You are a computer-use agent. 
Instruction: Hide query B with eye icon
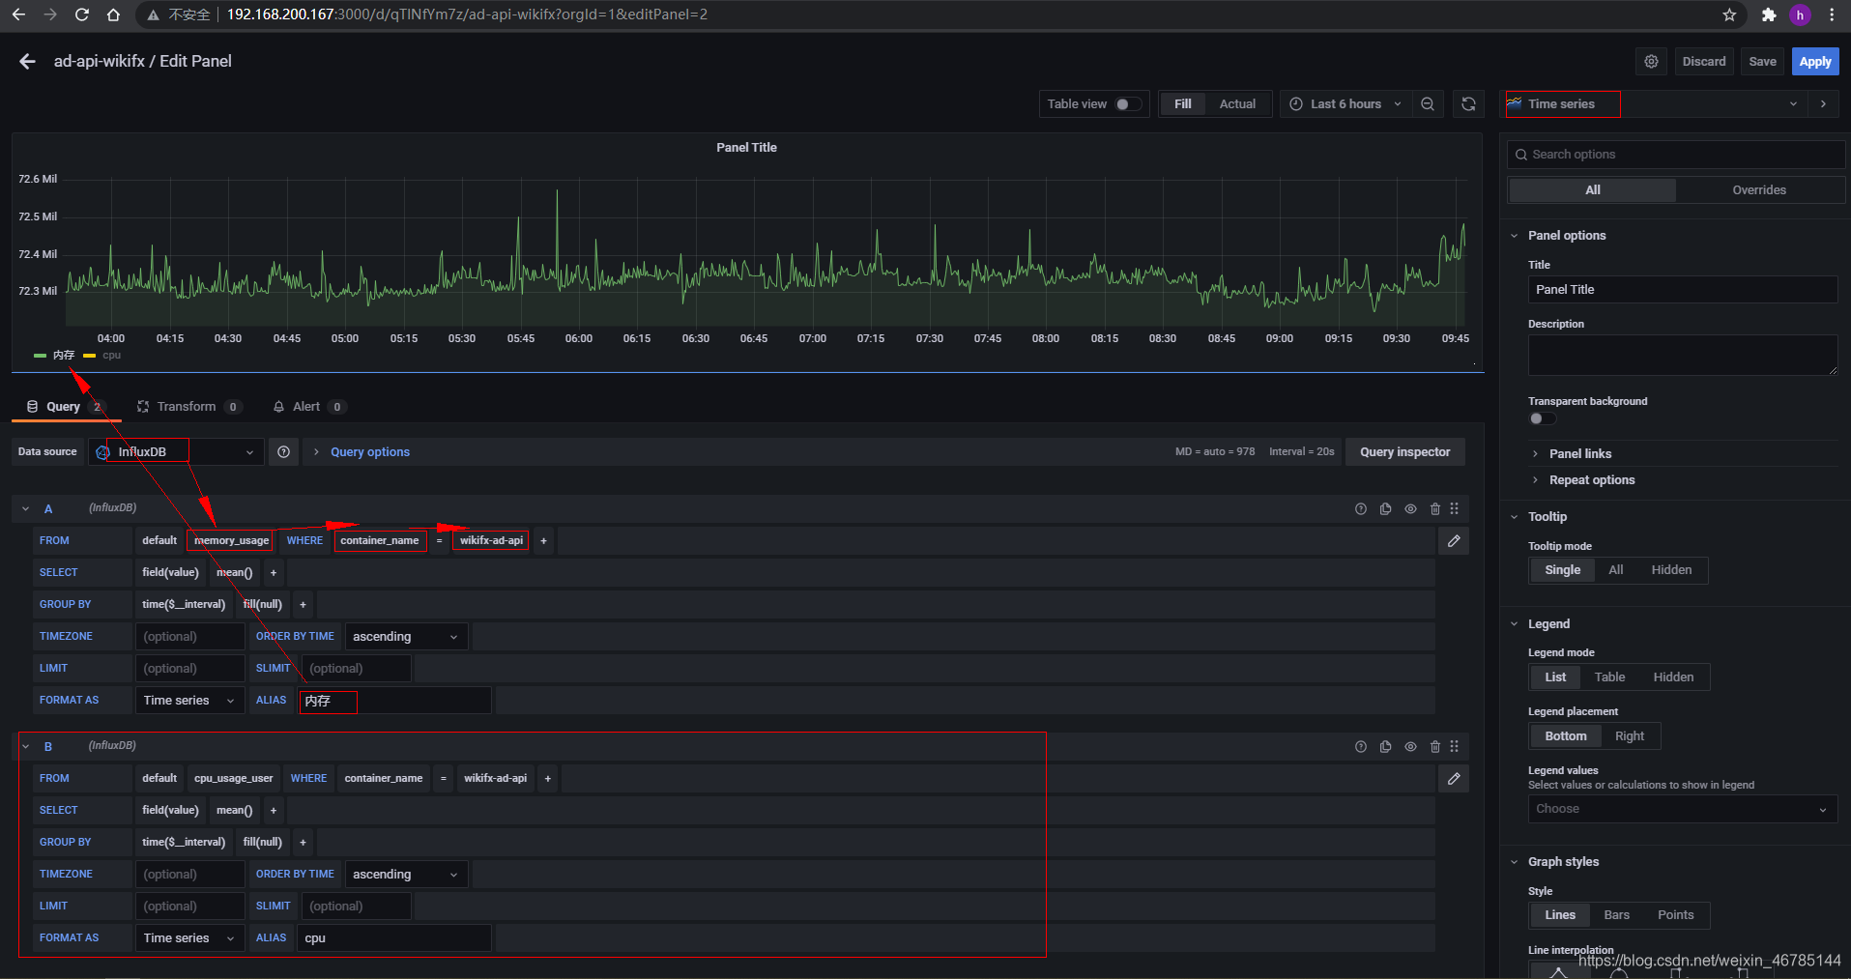(1411, 747)
